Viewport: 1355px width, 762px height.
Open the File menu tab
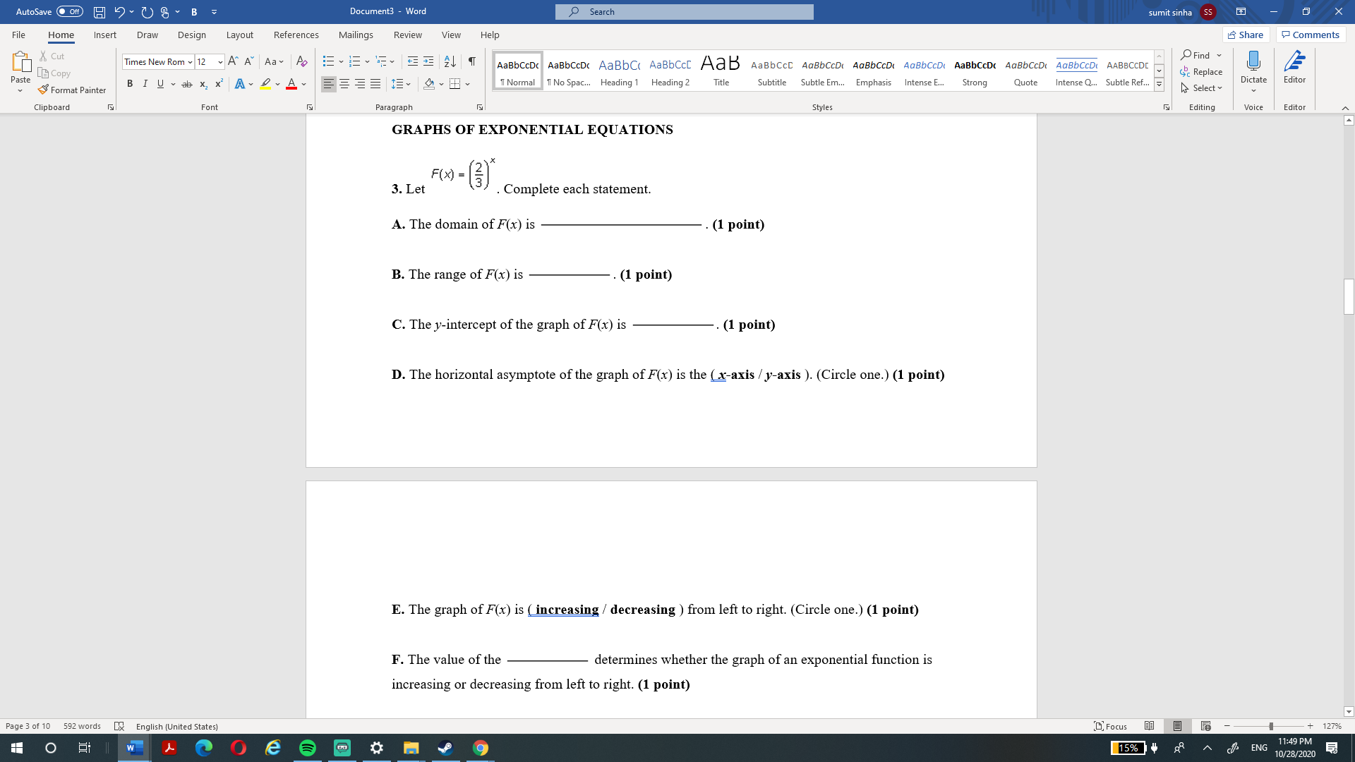[18, 35]
